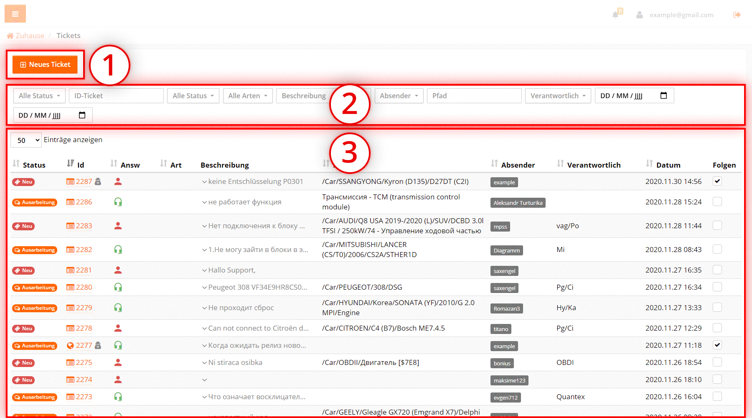Open the Alle Arten dropdown filter

tap(248, 96)
